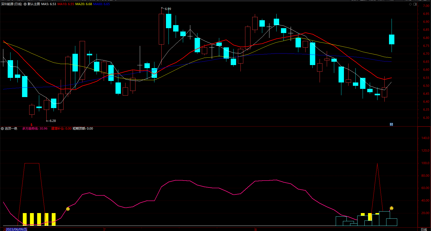431x231 pixels.
Task: Click the 6.28 low price annotation
Action: click(x=53, y=121)
